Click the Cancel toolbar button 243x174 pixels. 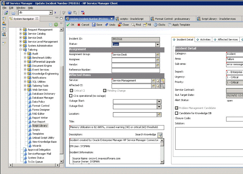pos(83,25)
